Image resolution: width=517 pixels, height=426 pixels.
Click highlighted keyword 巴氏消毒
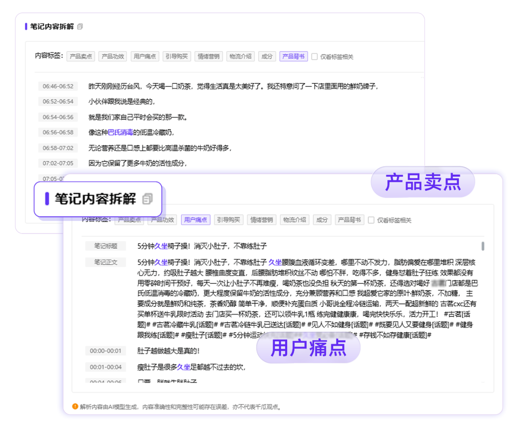pos(120,133)
